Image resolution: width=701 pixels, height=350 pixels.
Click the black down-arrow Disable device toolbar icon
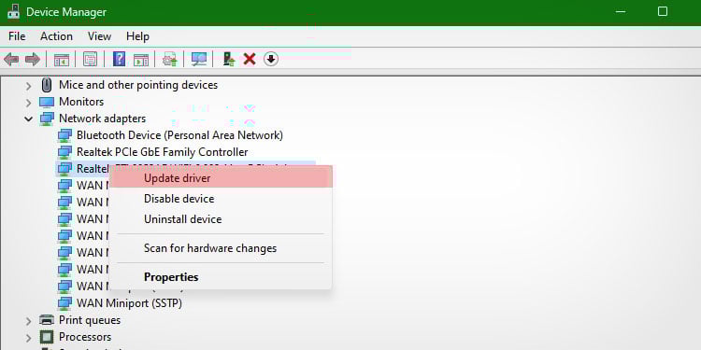[271, 59]
